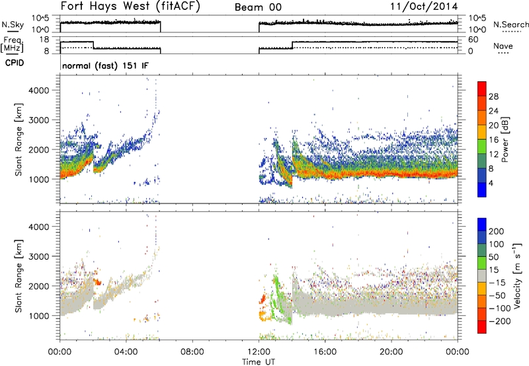The height and width of the screenshot is (366, 529).
Task: Click the '-200' tick on the Velocity scale
Action: (500, 321)
